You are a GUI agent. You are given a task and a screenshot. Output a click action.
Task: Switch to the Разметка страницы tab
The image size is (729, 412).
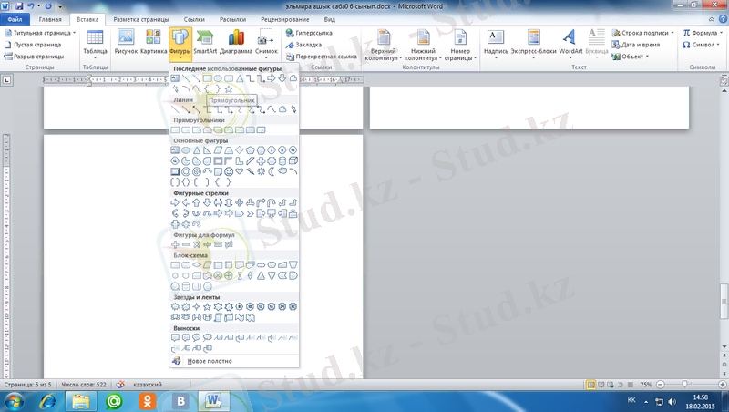(x=139, y=18)
